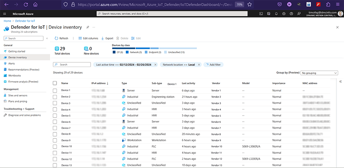Viewport: 344px width, 168px height.
Task: Open Azure portal settings gear
Action: (284, 14)
